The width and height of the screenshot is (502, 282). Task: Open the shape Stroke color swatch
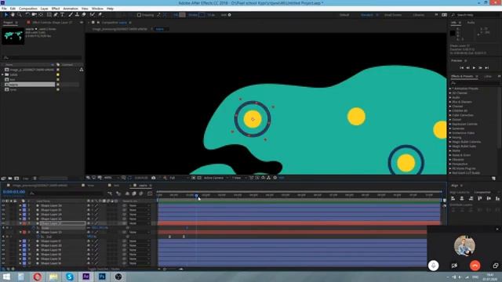pyautogui.click(x=202, y=15)
